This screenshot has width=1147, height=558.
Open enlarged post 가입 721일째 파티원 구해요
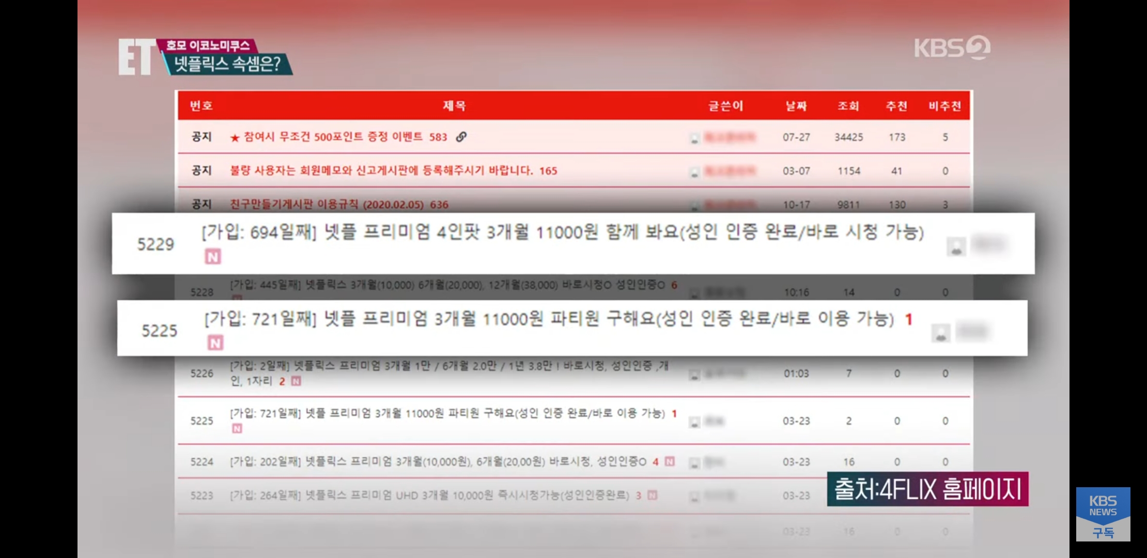point(549,319)
